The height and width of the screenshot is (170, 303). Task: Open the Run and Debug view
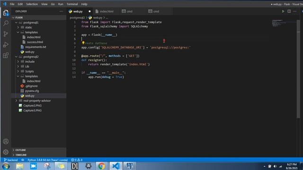[x=6, y=44]
